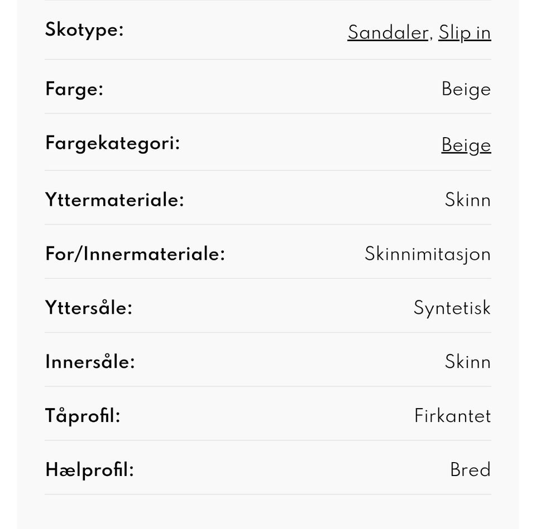Click the Hælprofil label
The width and height of the screenshot is (536, 529).
click(x=89, y=470)
